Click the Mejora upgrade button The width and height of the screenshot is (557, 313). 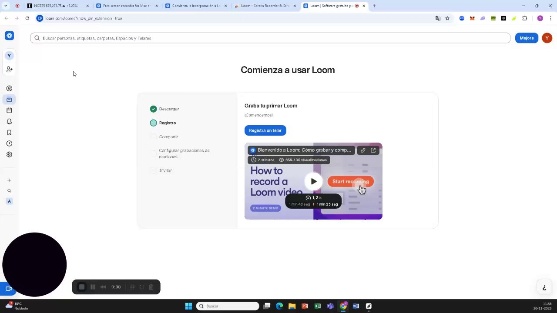(x=527, y=38)
